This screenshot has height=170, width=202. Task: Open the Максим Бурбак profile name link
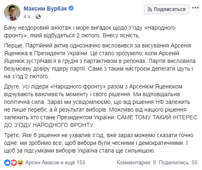click(x=45, y=9)
